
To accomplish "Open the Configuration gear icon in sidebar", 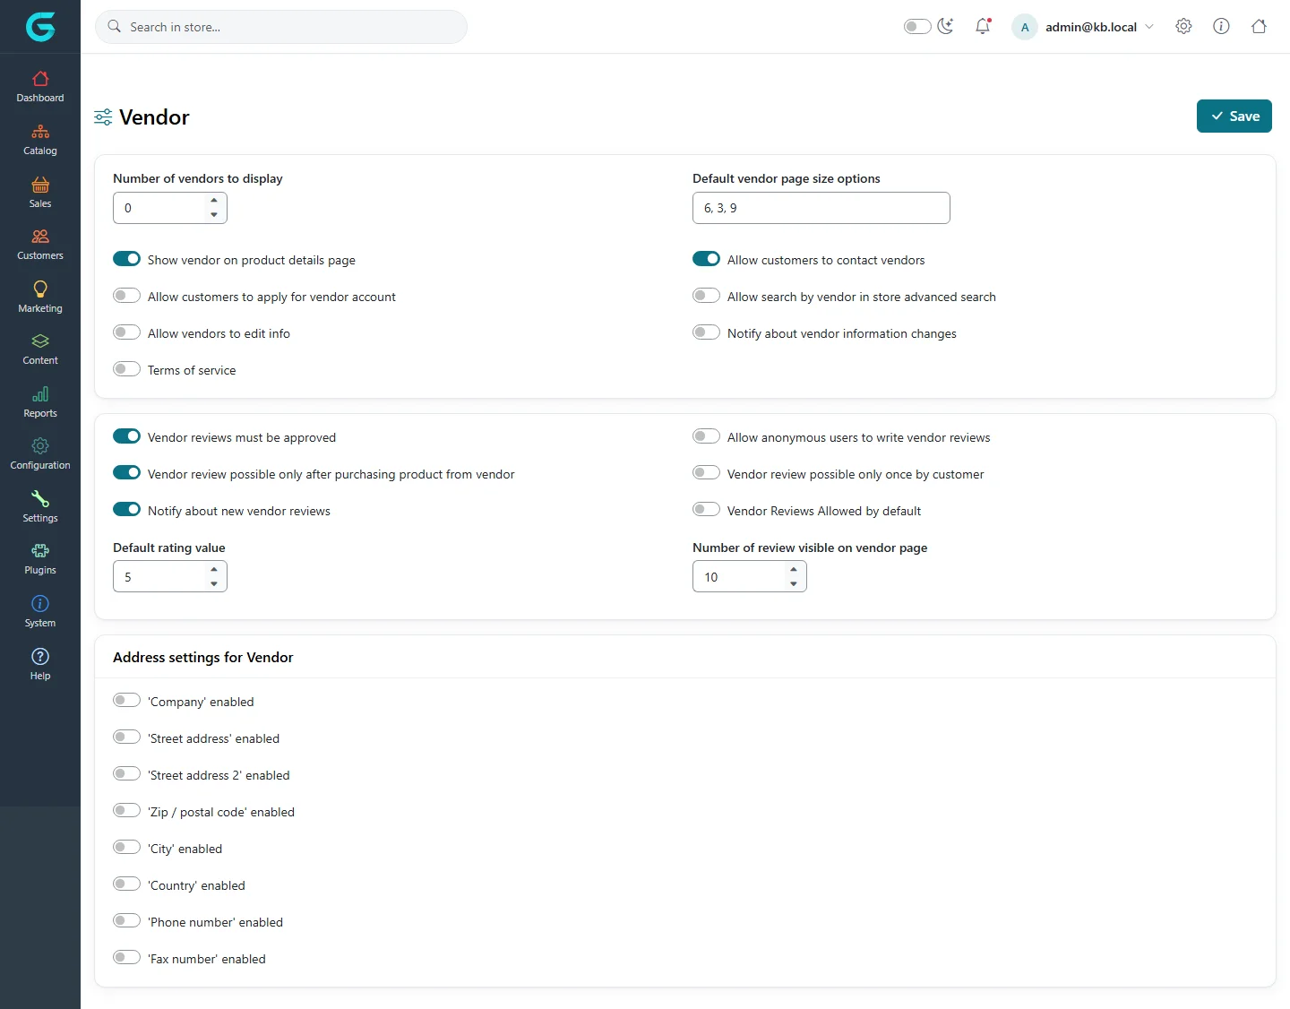I will pyautogui.click(x=40, y=446).
